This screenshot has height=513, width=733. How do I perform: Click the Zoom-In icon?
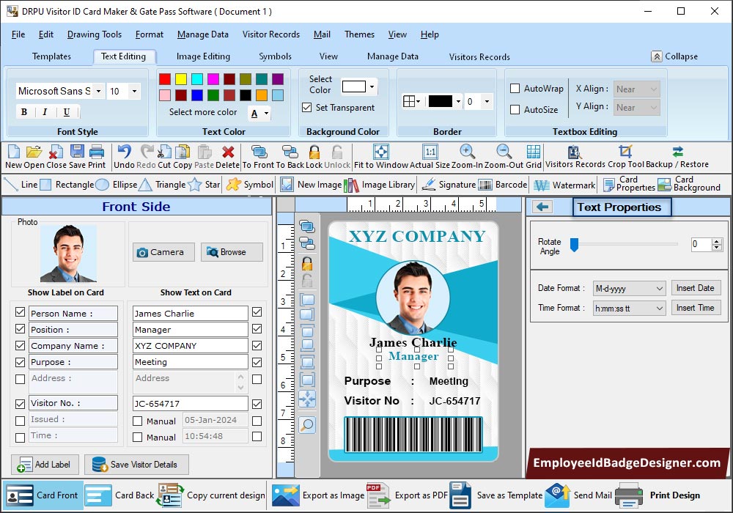(467, 152)
